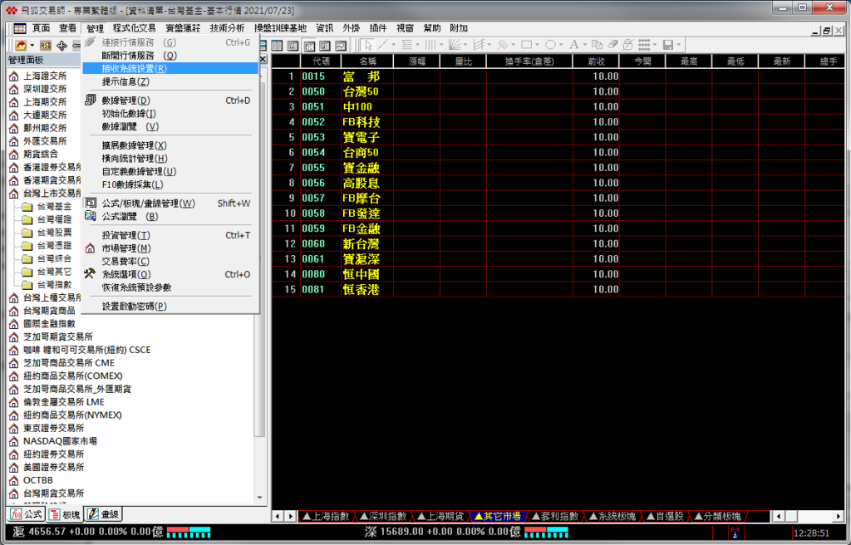
Task: Select 芝加哥商品交易所 CME tree item
Action: coord(68,362)
